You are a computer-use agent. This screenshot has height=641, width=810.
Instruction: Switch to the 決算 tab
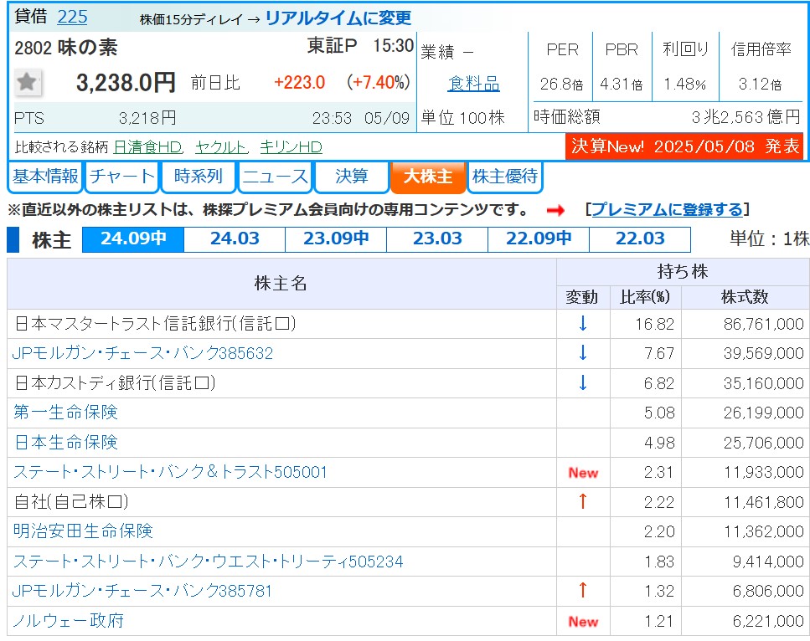[351, 177]
